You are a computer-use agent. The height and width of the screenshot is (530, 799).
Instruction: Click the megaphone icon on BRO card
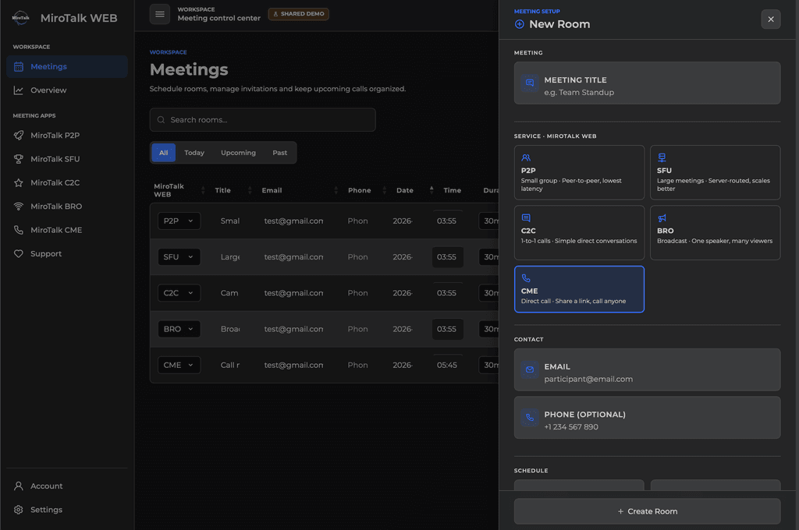point(662,218)
